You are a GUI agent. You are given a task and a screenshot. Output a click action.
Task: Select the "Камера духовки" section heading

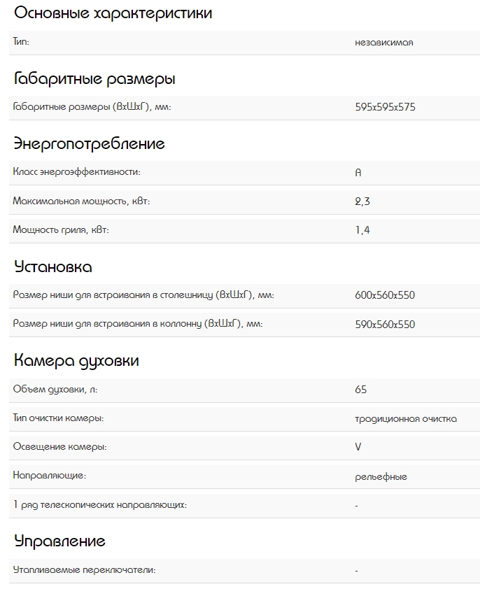[x=76, y=361]
